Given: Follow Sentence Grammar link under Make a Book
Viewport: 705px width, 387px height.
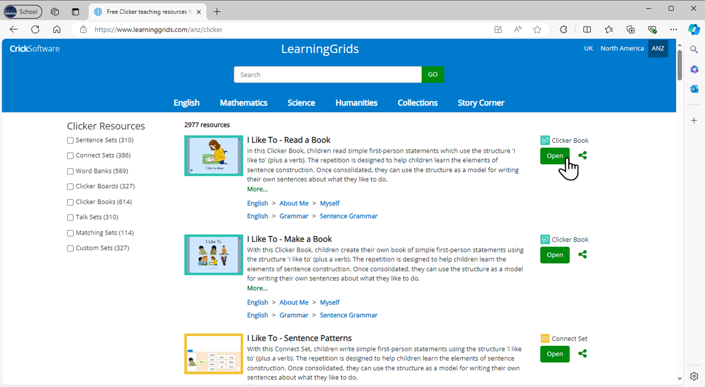Looking at the screenshot, I should coord(348,315).
